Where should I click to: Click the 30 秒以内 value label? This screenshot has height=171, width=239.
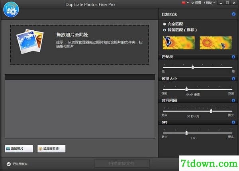(193, 116)
